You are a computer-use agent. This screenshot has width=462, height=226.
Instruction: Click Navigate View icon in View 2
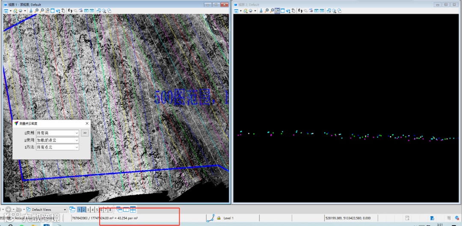(311, 11)
